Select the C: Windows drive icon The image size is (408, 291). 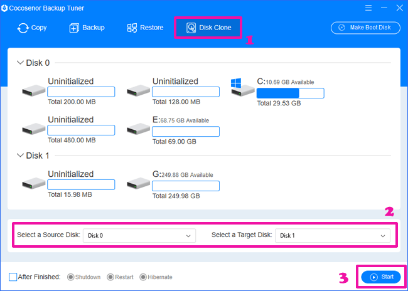pos(242,88)
